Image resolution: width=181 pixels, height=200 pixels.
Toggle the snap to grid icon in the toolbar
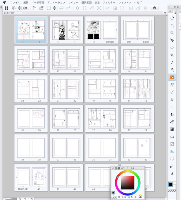click(x=145, y=8)
